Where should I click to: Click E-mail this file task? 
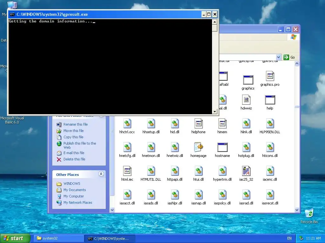(x=74, y=153)
